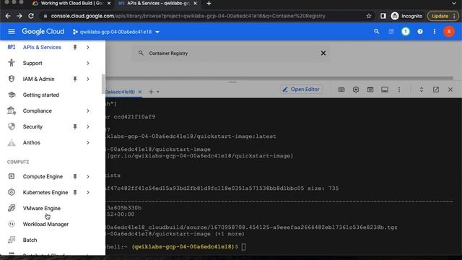
Task: Expand the Anthos submenu chevron
Action: 88,143
